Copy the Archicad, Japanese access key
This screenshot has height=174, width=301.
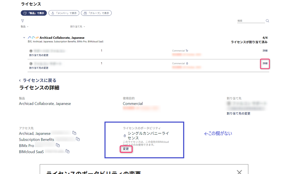74,133
